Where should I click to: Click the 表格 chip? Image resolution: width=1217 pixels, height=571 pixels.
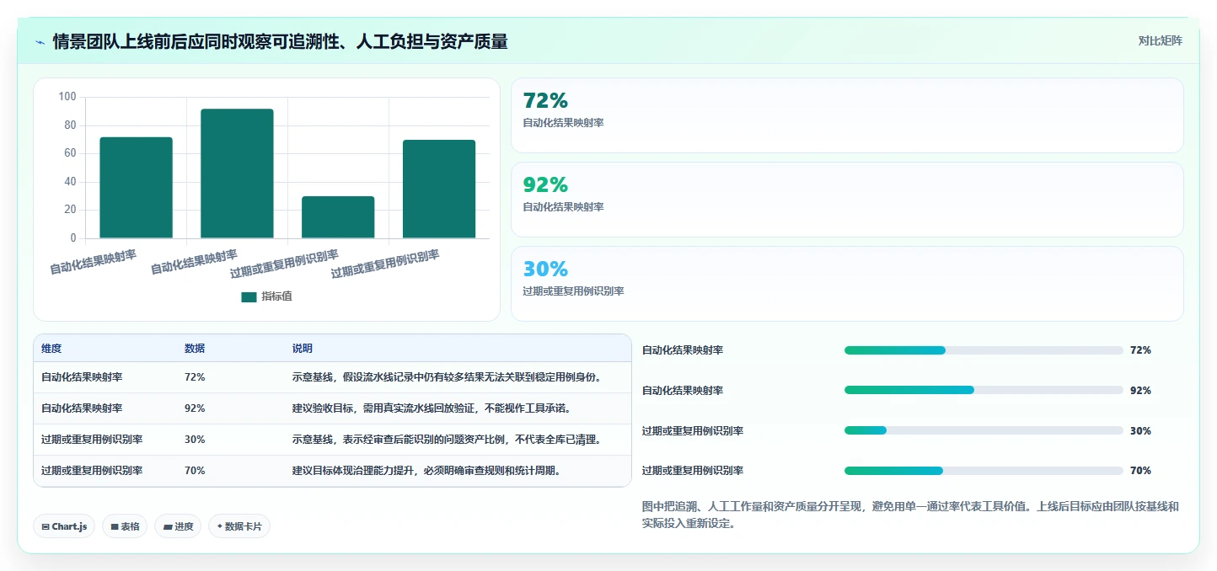tap(125, 526)
